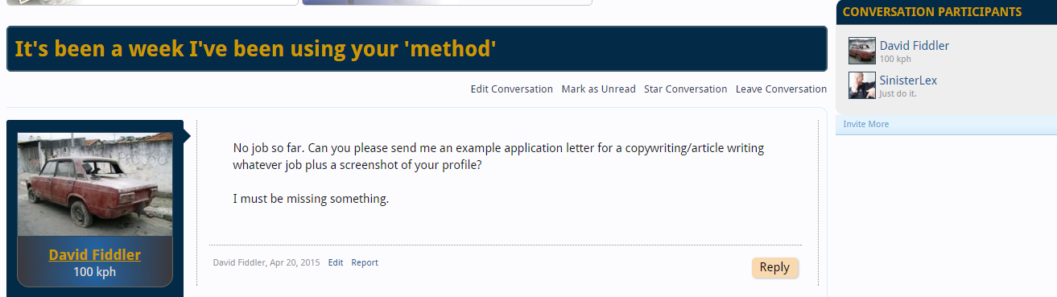Image resolution: width=1057 pixels, height=297 pixels.
Task: Click Invite More participants
Action: coord(866,124)
